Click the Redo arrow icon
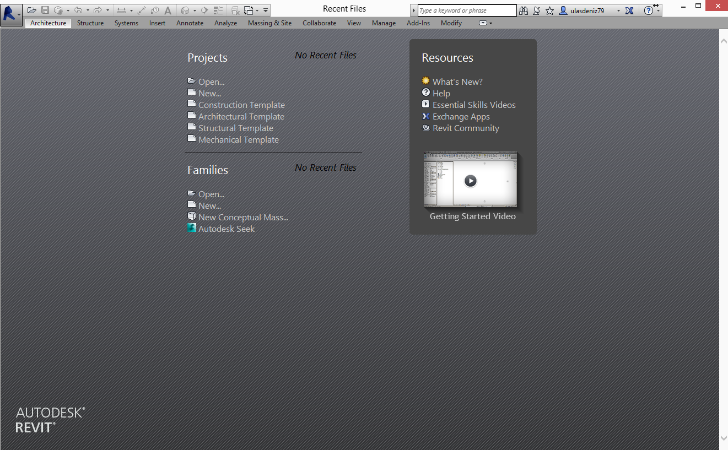This screenshot has height=450, width=728. coord(98,10)
